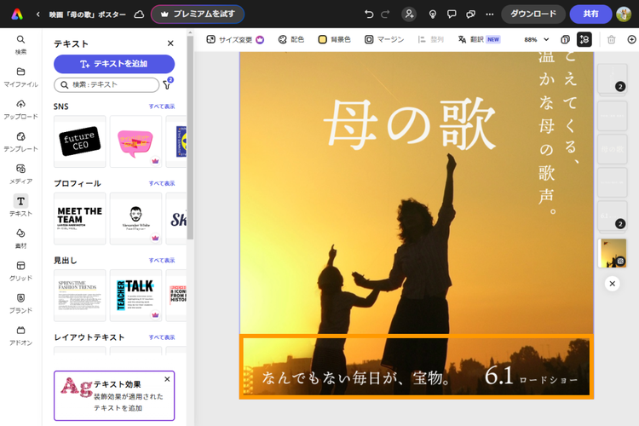The height and width of the screenshot is (426, 639).
Task: Click the Adobe Express home logo
Action: [x=17, y=14]
